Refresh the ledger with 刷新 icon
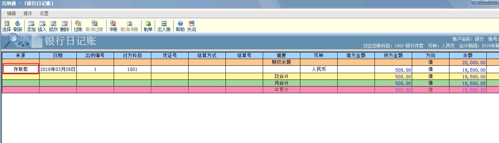Image resolution: width=499 pixels, height=143 pixels. 18,26
